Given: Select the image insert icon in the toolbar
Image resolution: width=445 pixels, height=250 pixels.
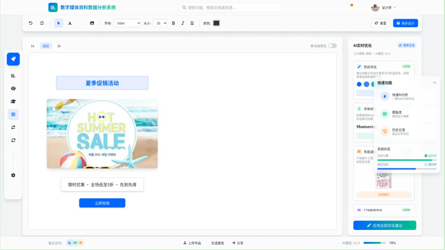Looking at the screenshot, I should (x=92, y=23).
